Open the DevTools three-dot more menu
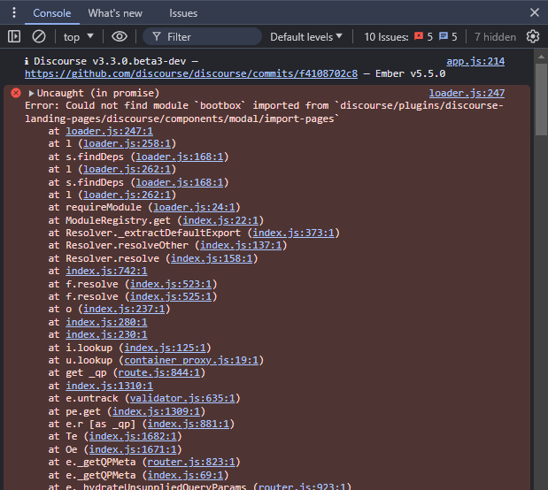 (14, 12)
